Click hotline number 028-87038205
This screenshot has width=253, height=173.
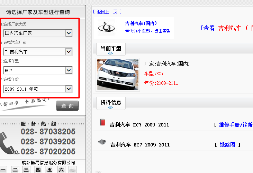coord(48,132)
